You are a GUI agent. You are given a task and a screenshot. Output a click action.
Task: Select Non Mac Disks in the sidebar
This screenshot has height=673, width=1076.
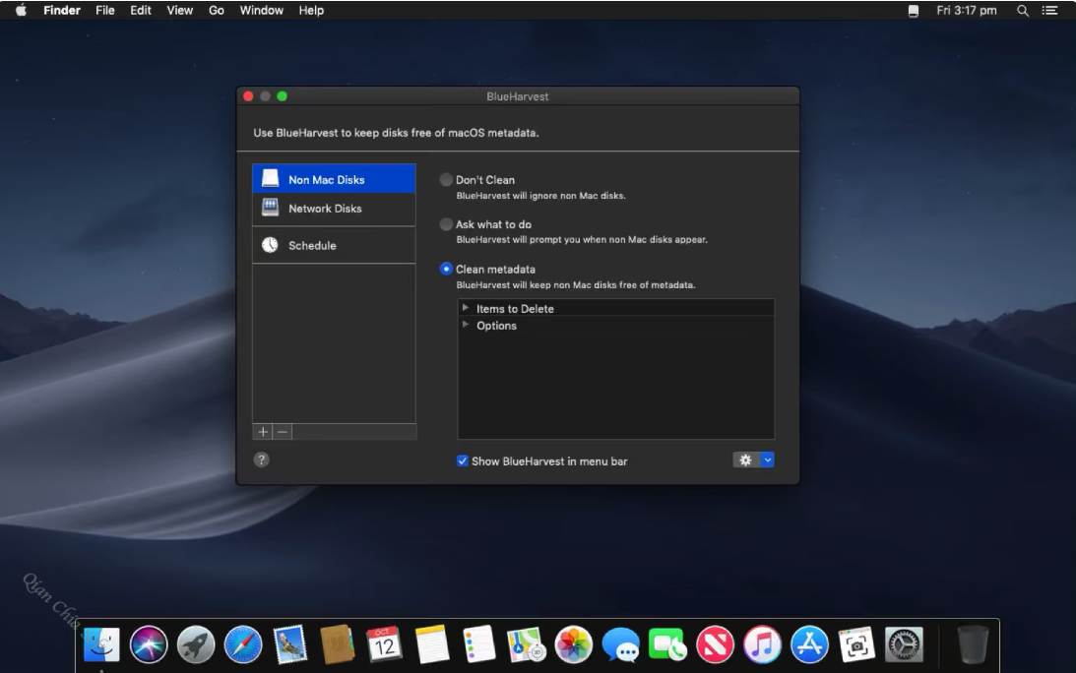coord(334,179)
